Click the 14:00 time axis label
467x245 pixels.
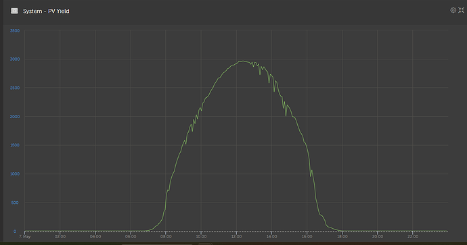(x=271, y=236)
